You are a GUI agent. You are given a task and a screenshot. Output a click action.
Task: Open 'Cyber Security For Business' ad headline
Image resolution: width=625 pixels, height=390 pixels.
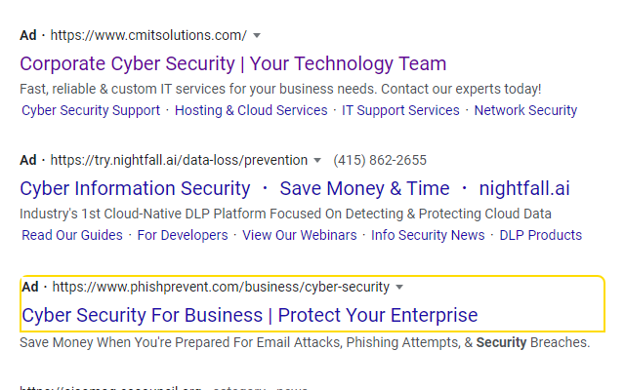click(250, 315)
